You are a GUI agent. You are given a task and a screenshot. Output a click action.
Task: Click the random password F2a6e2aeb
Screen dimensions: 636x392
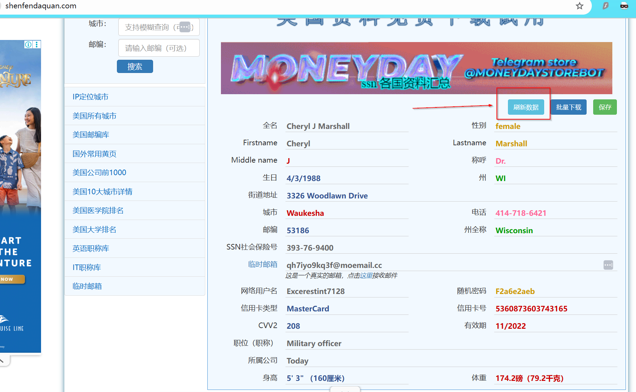556,291
